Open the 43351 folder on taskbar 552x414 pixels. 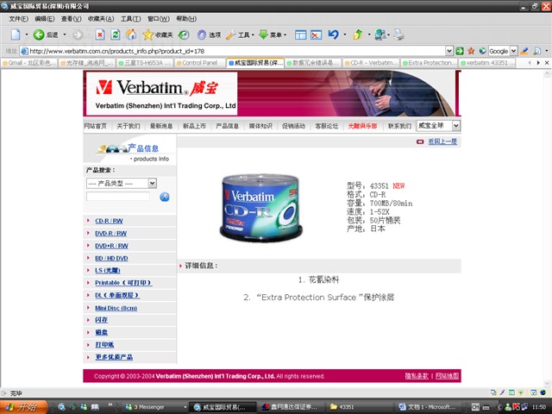(x=356, y=407)
